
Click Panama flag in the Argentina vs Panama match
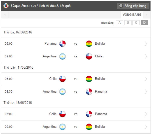click(89, 92)
